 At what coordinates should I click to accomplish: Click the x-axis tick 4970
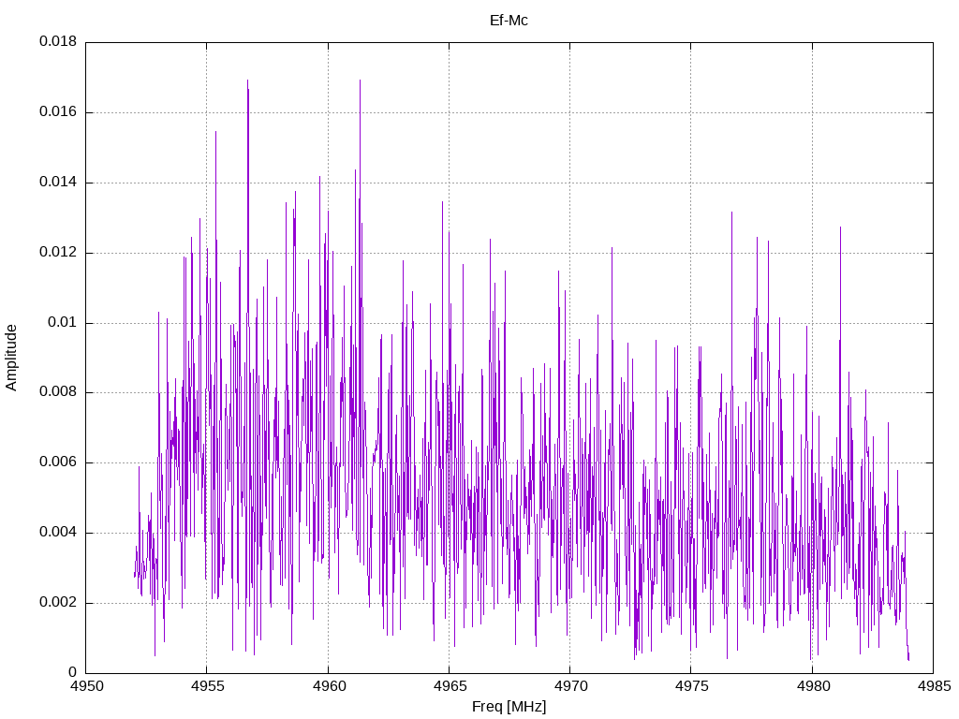pos(570,686)
